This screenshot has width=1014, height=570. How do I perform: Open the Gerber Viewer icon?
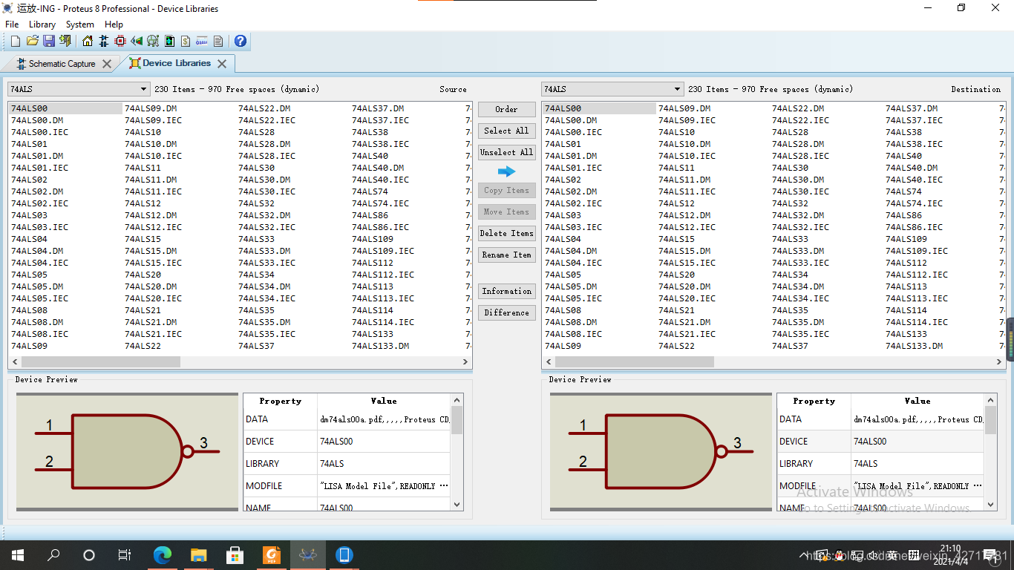click(x=153, y=41)
